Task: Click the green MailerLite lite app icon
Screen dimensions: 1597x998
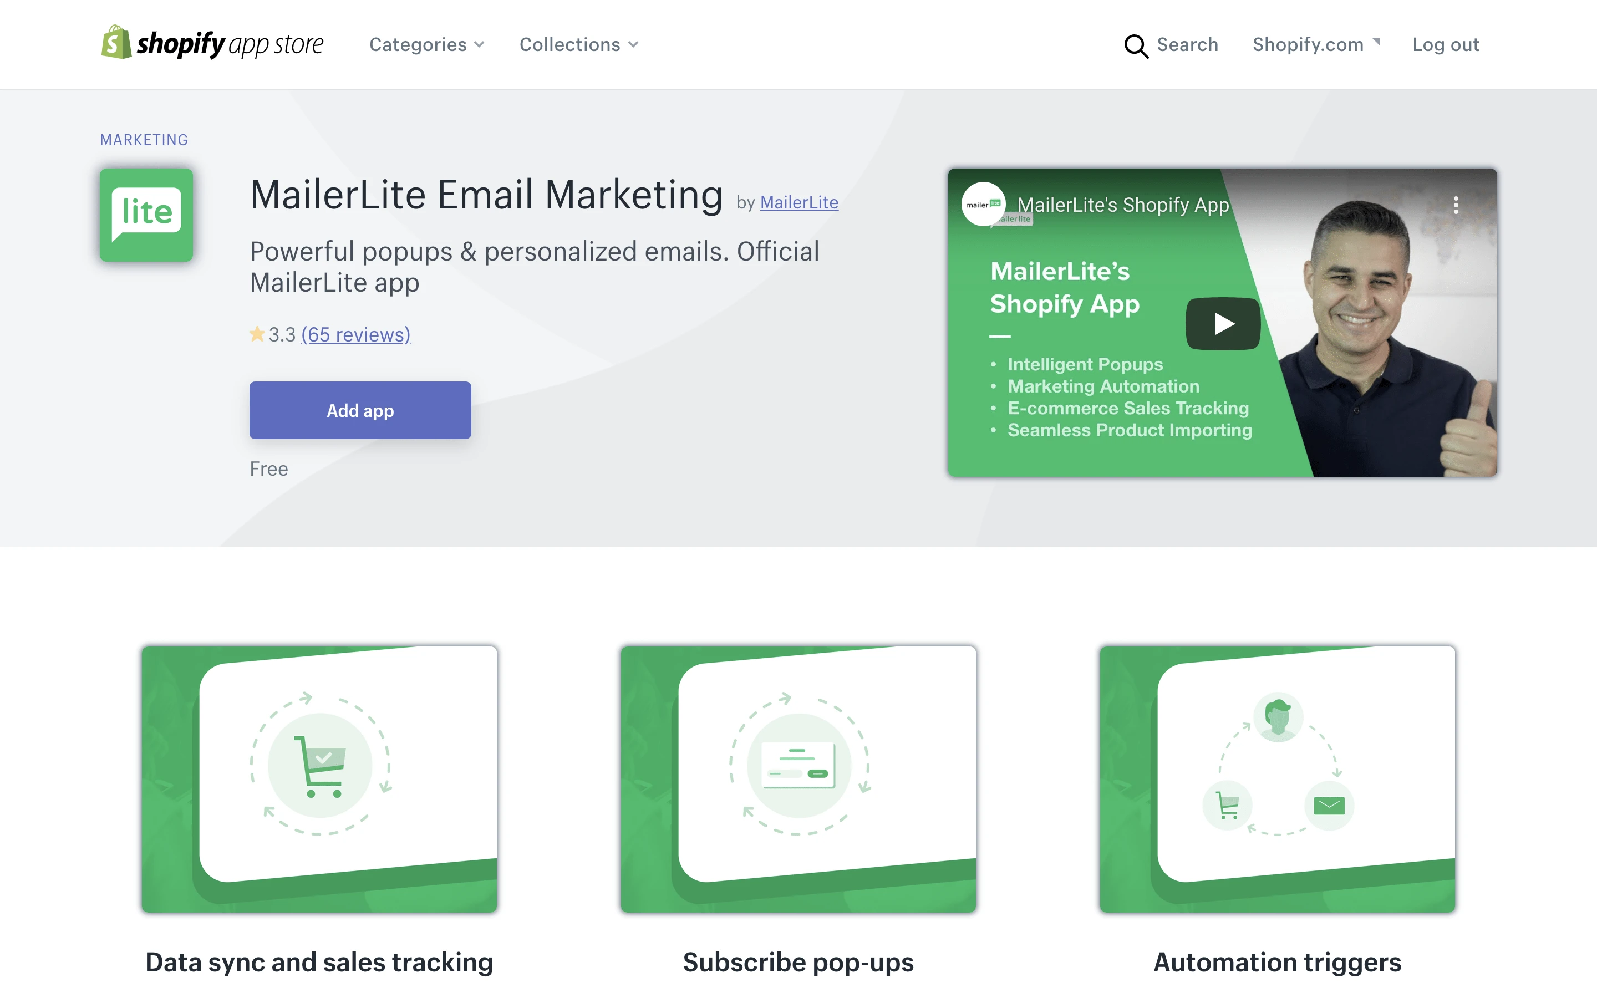Action: (x=146, y=215)
